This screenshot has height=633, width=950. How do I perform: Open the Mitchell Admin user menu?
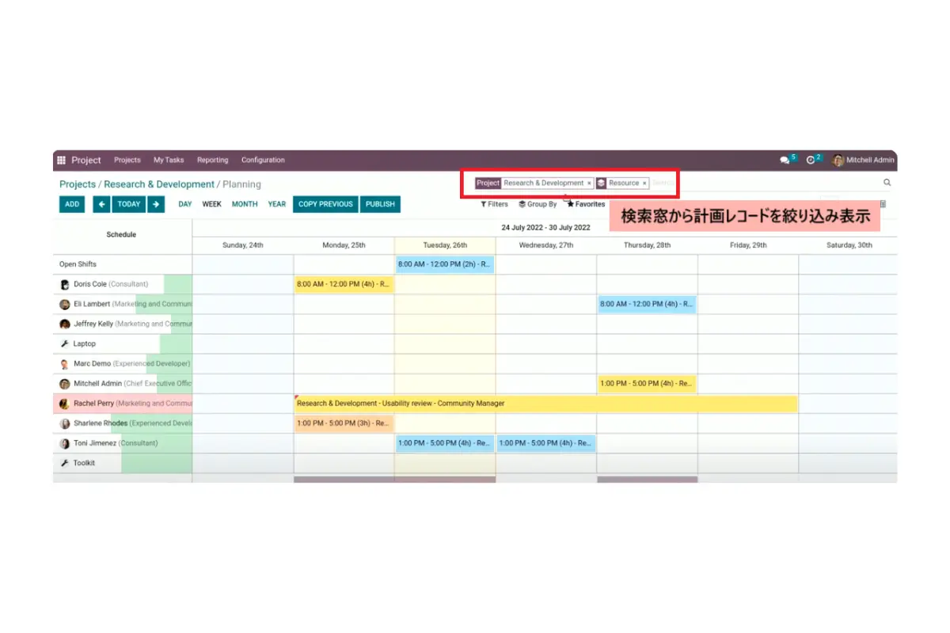[863, 160]
